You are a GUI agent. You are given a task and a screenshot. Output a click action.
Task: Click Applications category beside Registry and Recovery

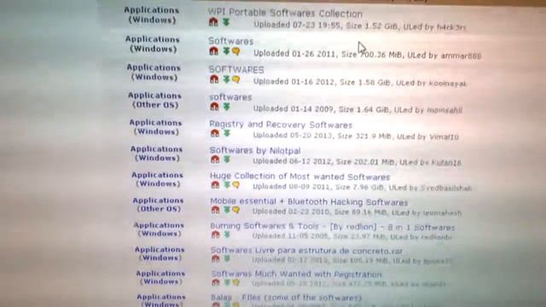[155, 123]
